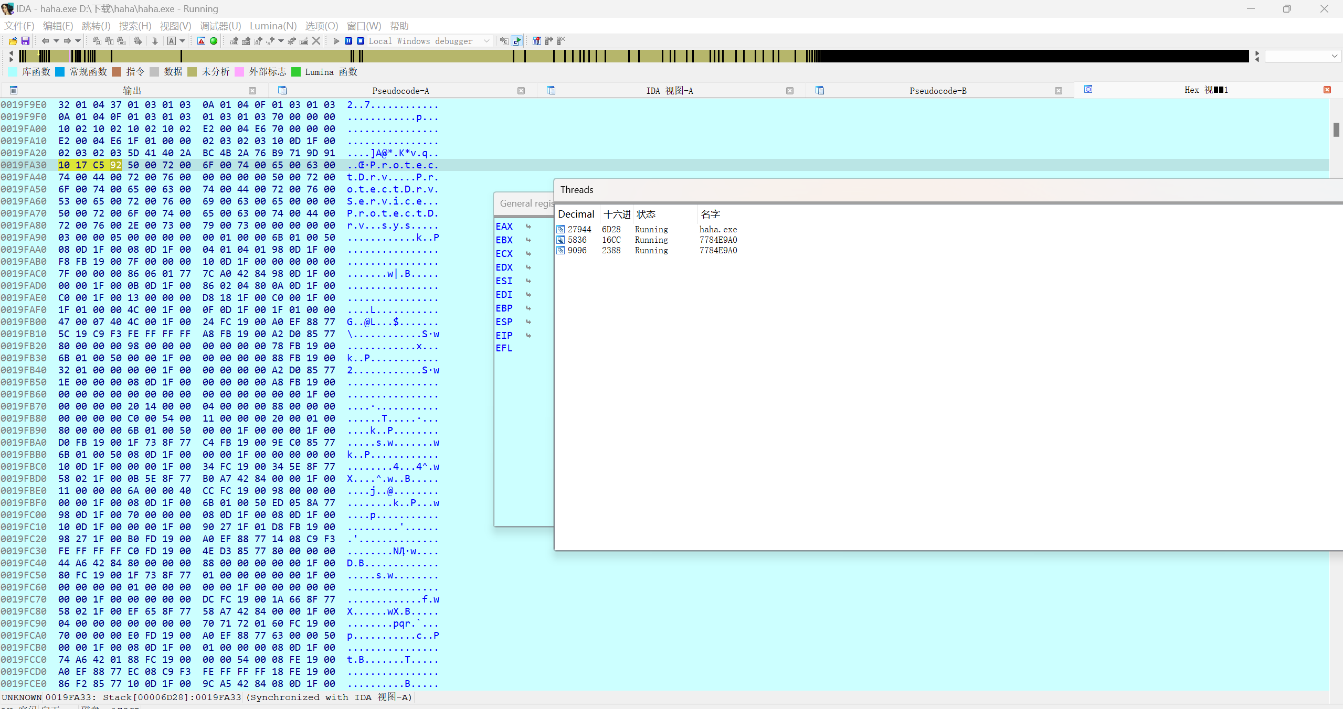Click the Open file icon in toolbar

coord(13,41)
